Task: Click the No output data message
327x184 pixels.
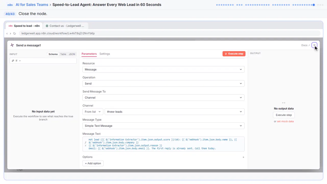Action: 284,109
